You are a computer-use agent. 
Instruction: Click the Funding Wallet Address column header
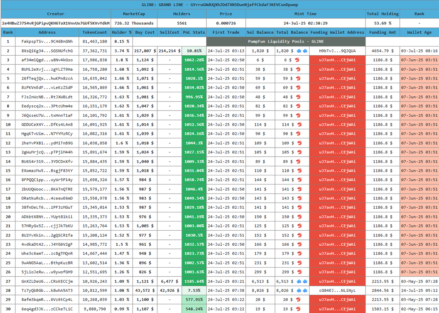337,32
